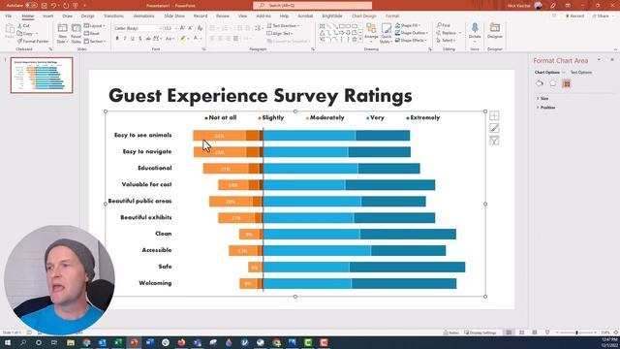620x349 pixels.
Task: Click the Format Painter button
Action: (x=33, y=41)
